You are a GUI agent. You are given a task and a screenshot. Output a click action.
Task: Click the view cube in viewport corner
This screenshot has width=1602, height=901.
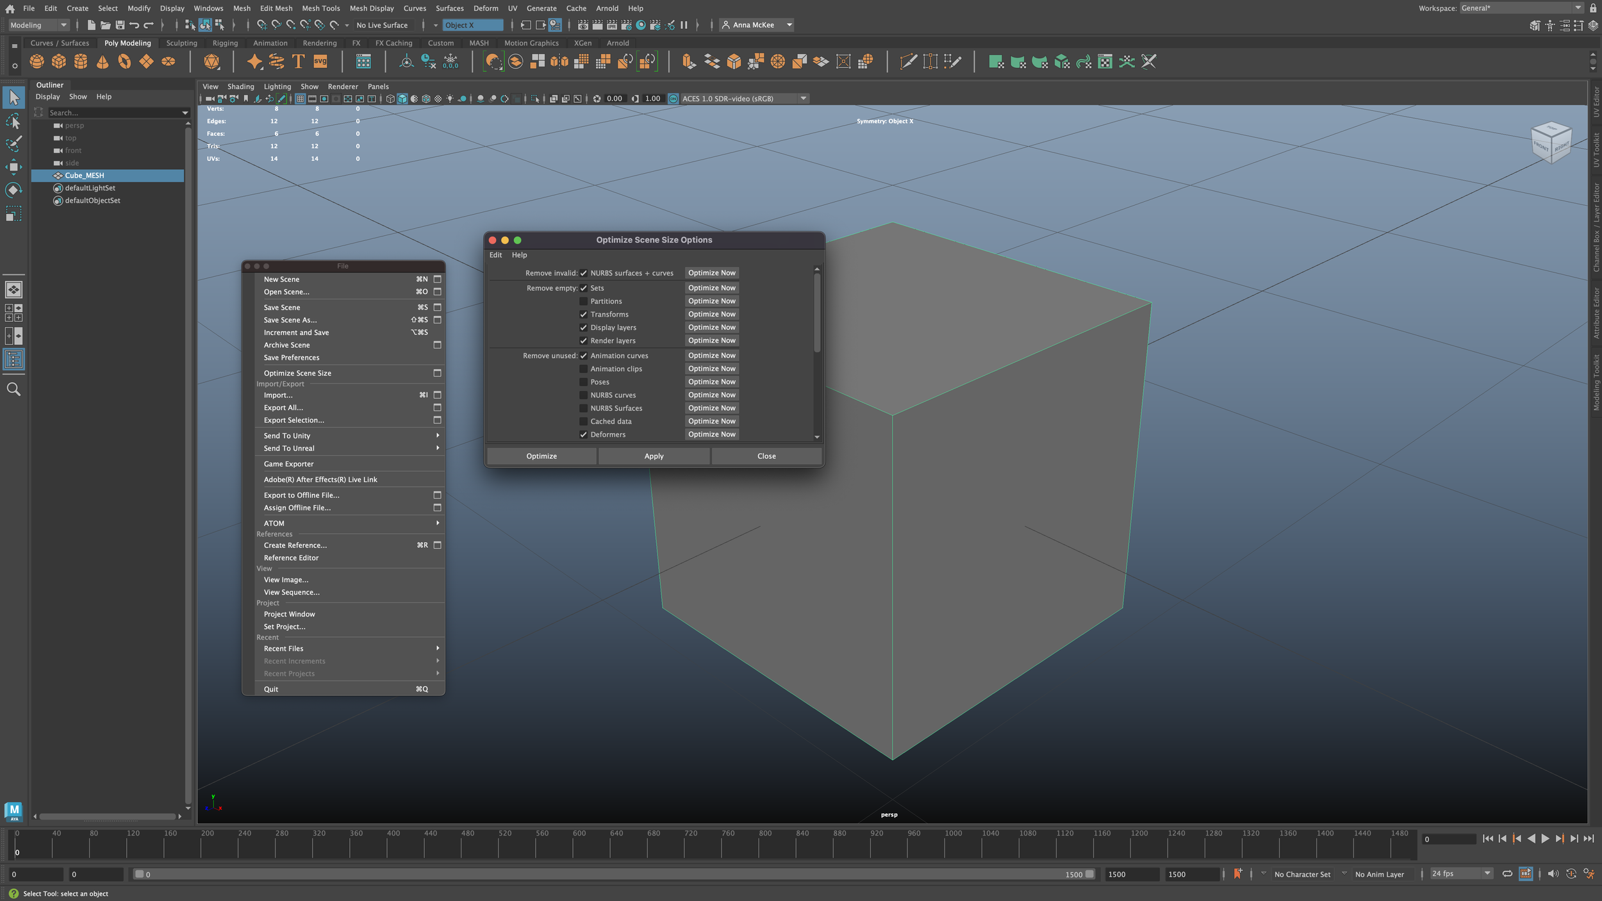click(1551, 142)
